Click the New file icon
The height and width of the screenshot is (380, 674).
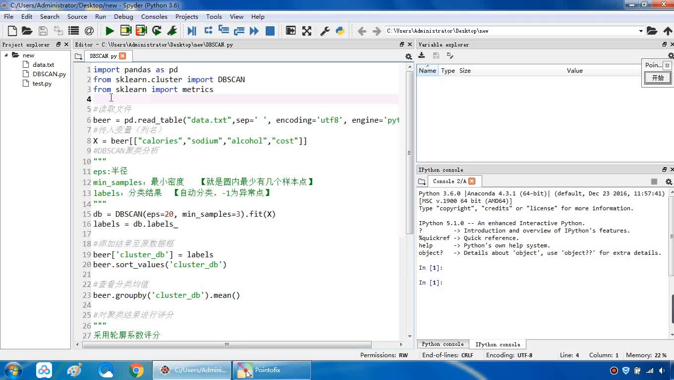(x=12, y=31)
